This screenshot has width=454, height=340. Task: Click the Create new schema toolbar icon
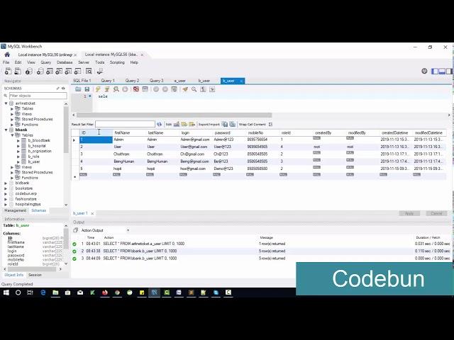click(x=40, y=71)
